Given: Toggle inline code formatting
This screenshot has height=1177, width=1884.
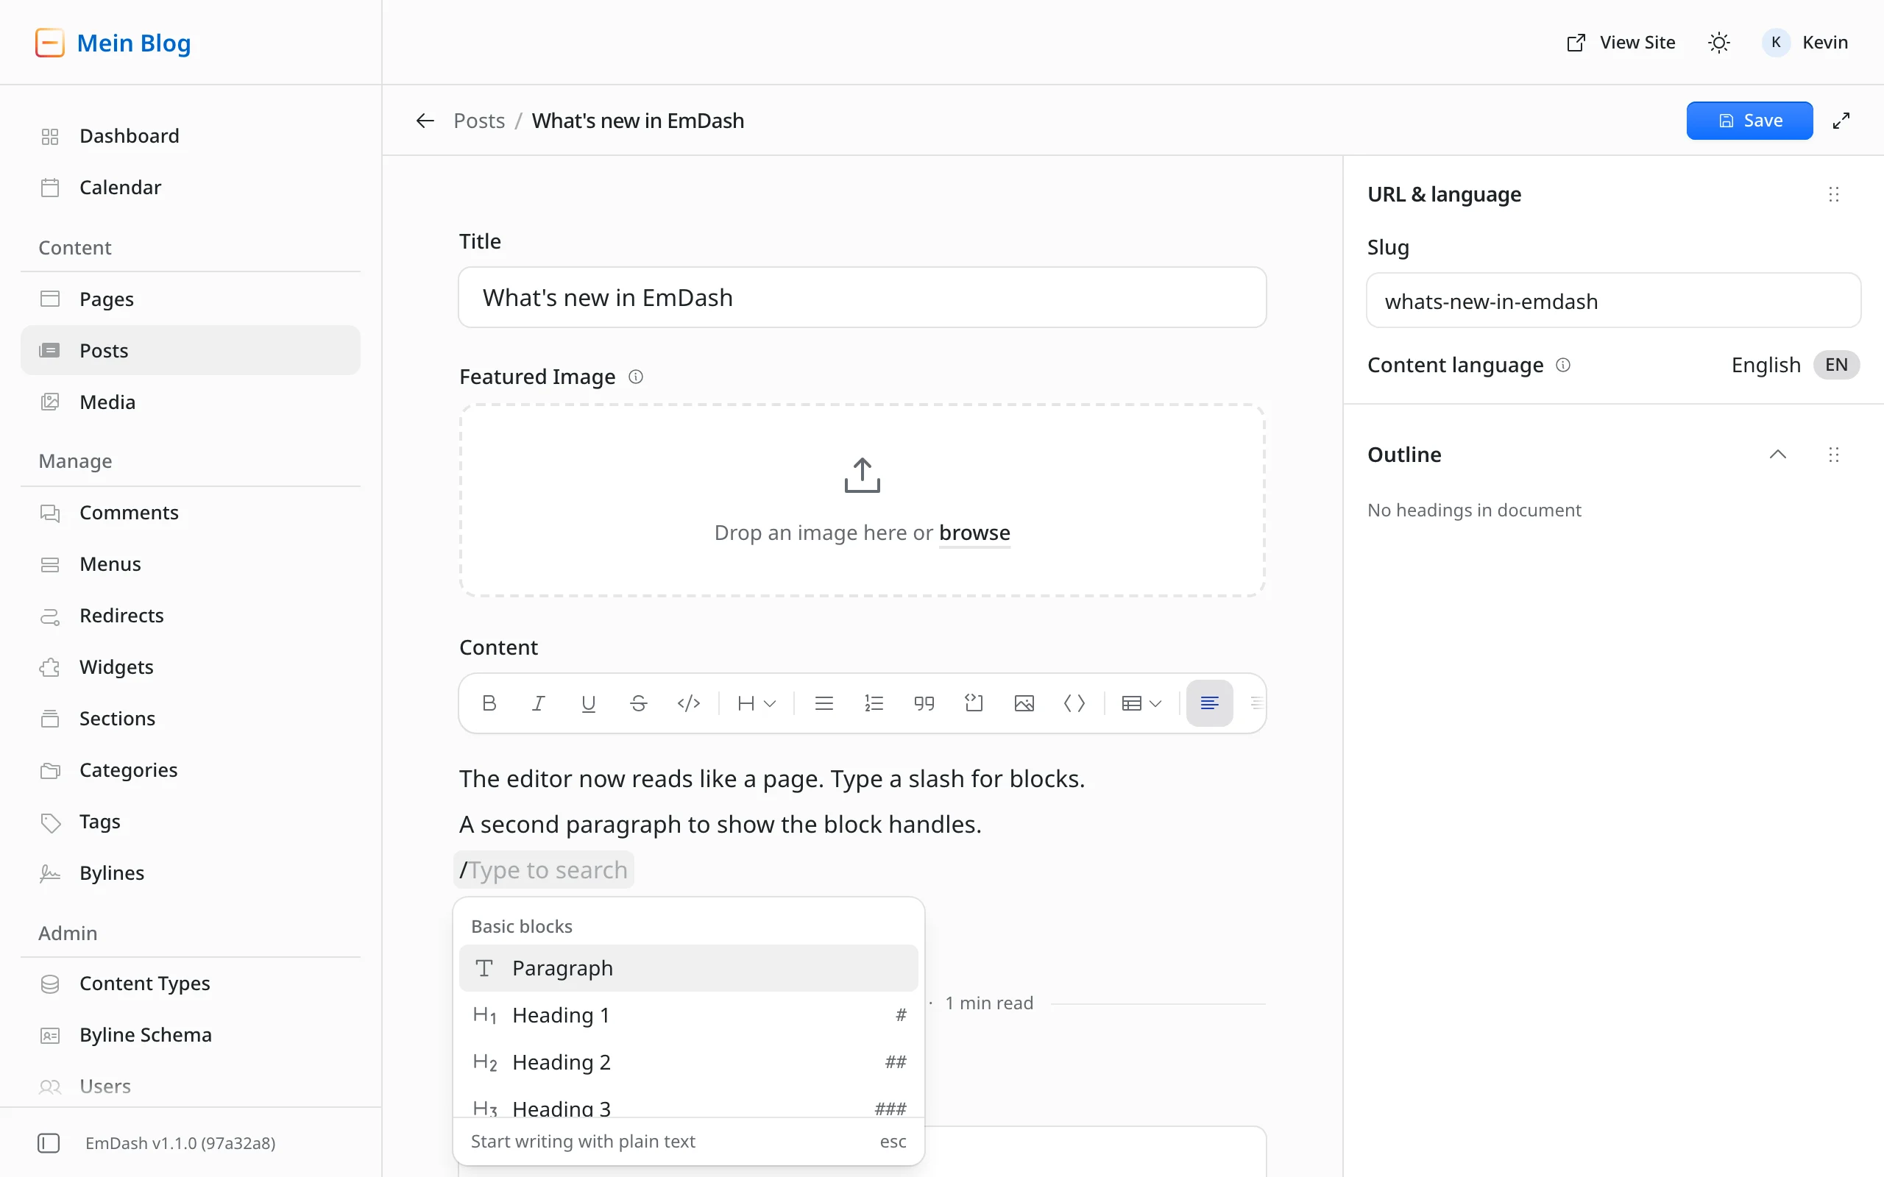Looking at the screenshot, I should pyautogui.click(x=688, y=703).
